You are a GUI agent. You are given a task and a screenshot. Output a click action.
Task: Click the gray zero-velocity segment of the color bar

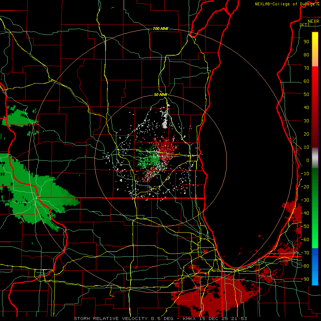[315, 158]
